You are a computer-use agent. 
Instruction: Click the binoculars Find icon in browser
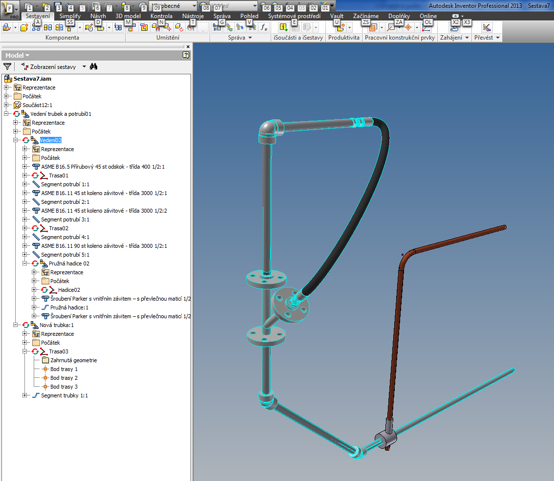95,66
